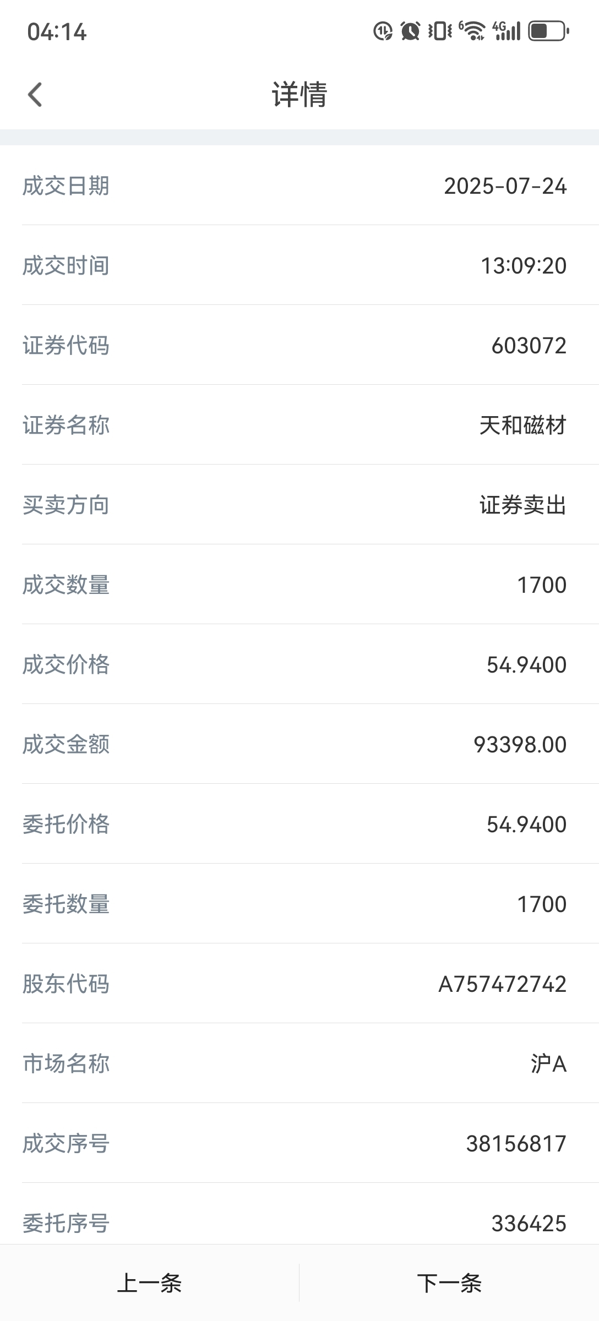Select the 成交时间 13:09:20 value
This screenshot has width=599, height=1321.
(x=524, y=266)
